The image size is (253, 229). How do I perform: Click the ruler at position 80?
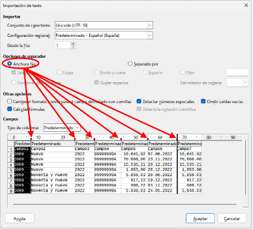[x=209, y=137]
